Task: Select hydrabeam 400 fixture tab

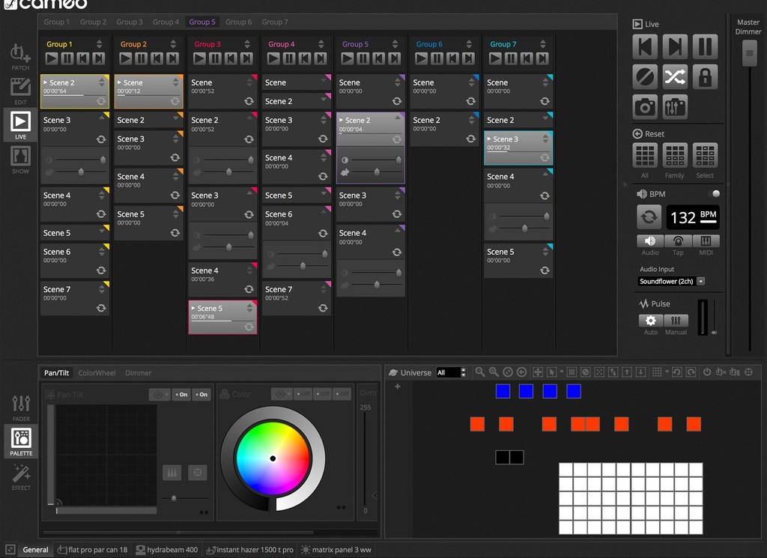Action: point(167,550)
